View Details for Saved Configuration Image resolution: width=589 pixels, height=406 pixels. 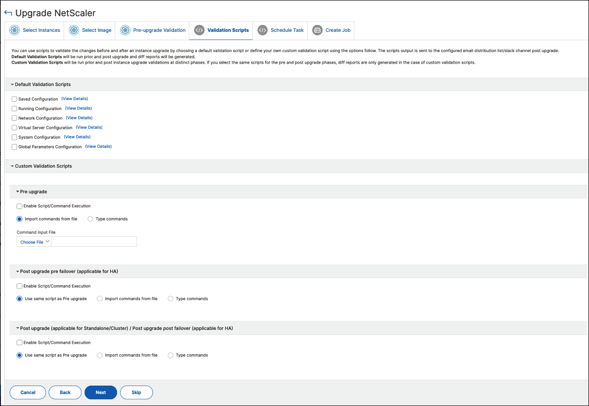(74, 99)
